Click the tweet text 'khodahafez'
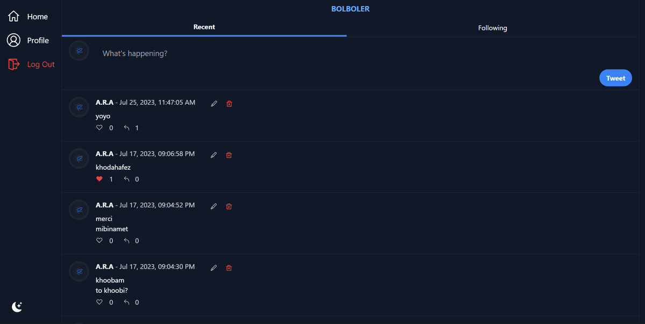Viewport: 645px width, 324px height. pyautogui.click(x=113, y=167)
